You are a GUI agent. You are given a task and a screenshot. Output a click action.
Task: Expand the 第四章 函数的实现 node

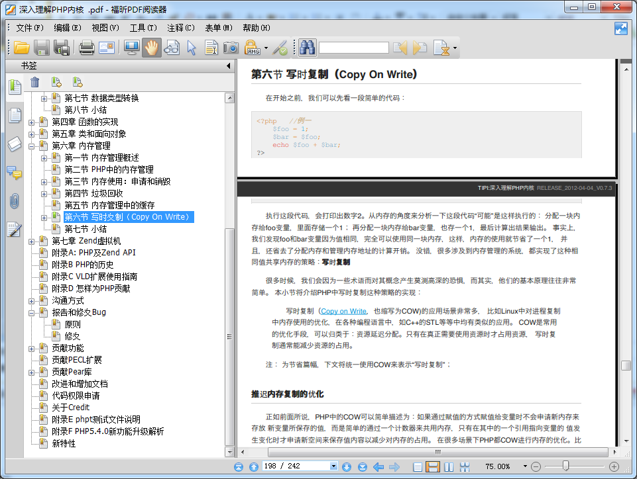(x=31, y=122)
